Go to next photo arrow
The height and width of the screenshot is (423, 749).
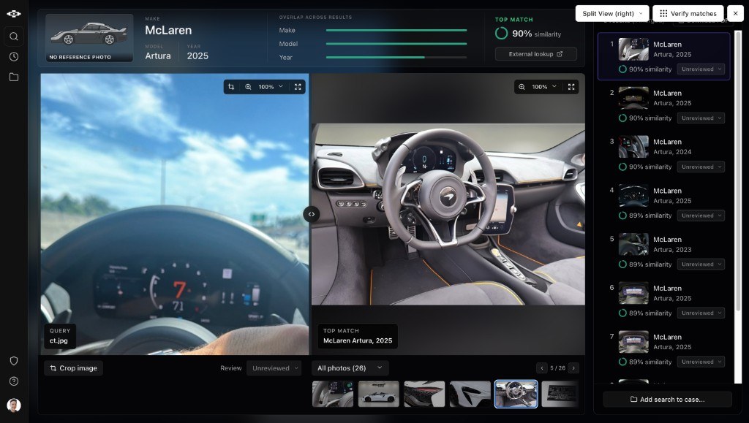click(x=573, y=368)
